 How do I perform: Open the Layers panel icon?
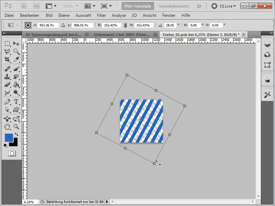267,44
